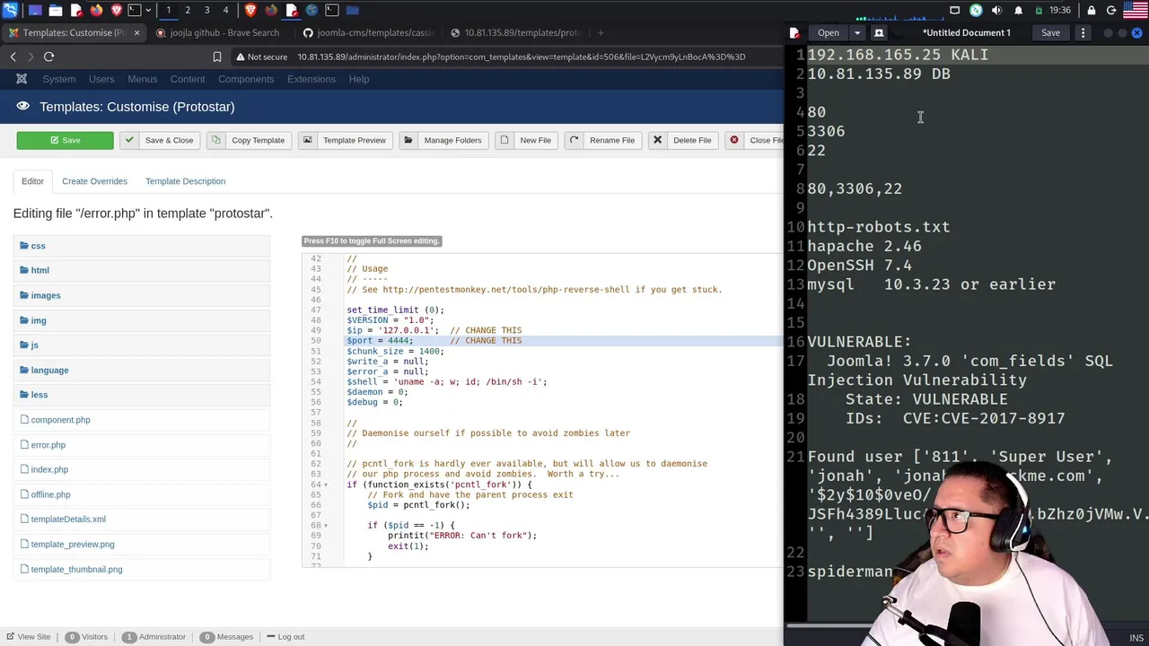Click the Brave launcher beside Firefox
This screenshot has height=646, width=1149.
point(117,10)
